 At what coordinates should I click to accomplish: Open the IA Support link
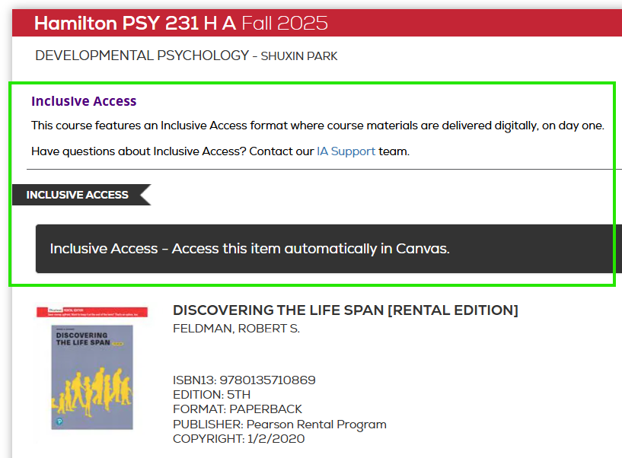pyautogui.click(x=346, y=151)
